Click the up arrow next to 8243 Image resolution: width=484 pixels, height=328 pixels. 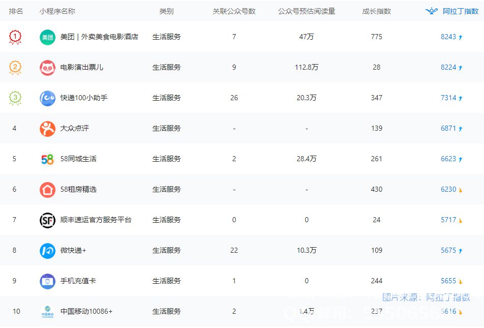pyautogui.click(x=461, y=37)
